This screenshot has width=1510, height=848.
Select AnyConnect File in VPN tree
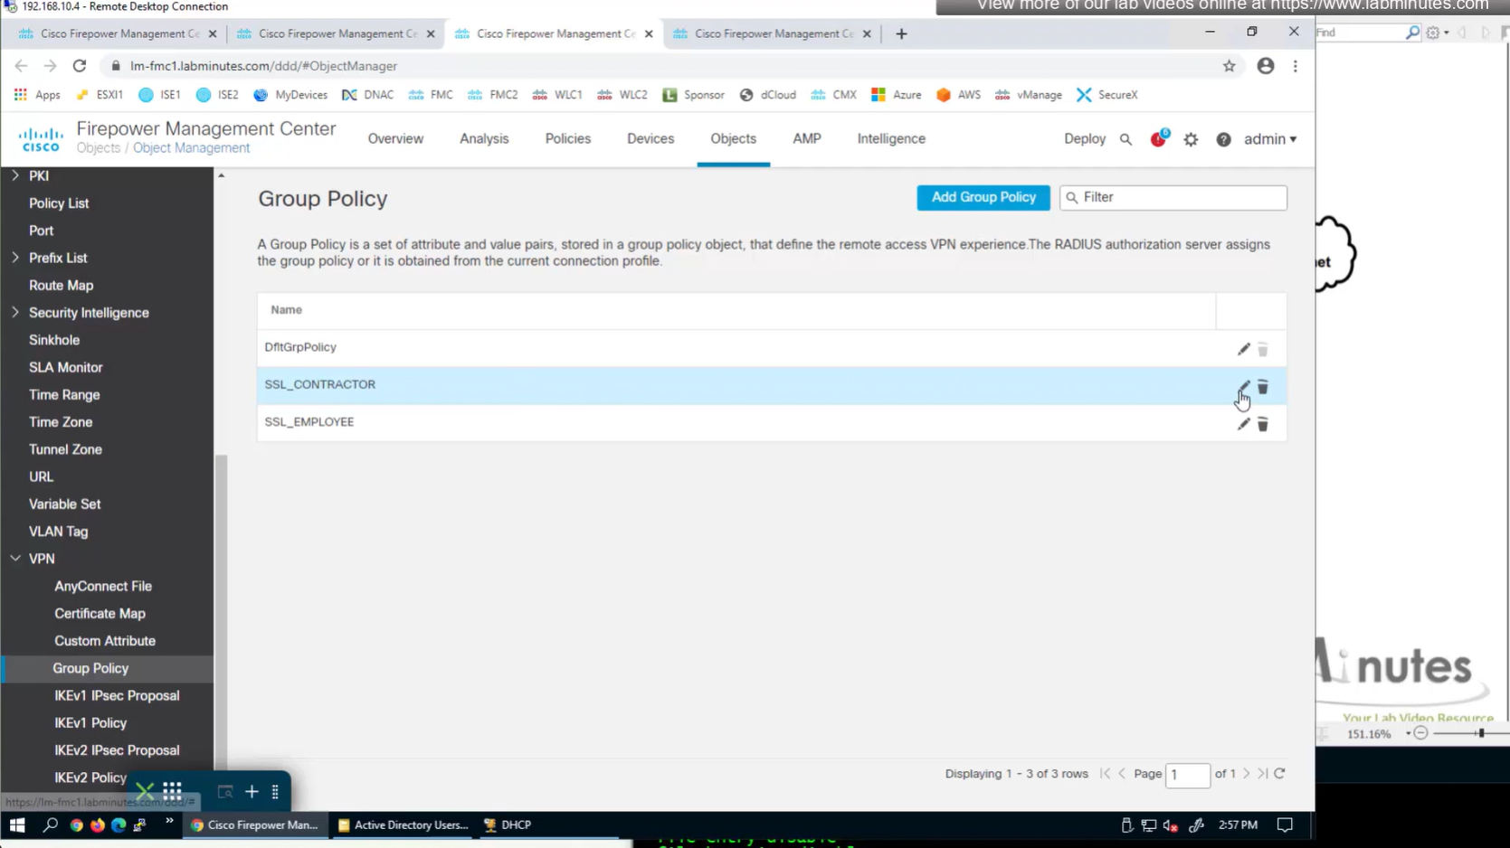tap(102, 586)
